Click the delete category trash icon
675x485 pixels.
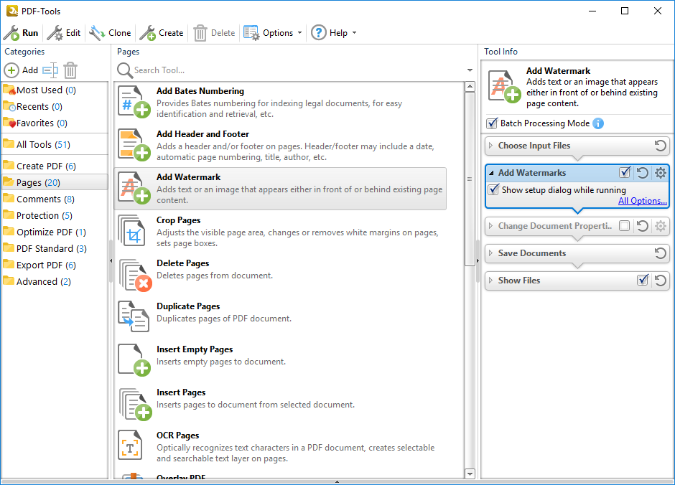70,70
